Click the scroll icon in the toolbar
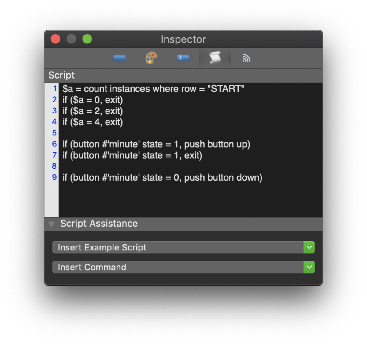367x344 pixels. 215,58
